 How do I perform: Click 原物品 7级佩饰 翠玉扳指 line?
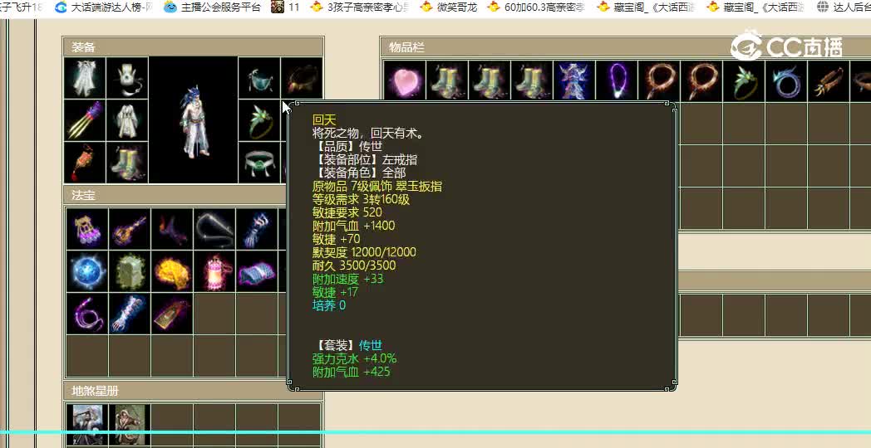pyautogui.click(x=377, y=186)
